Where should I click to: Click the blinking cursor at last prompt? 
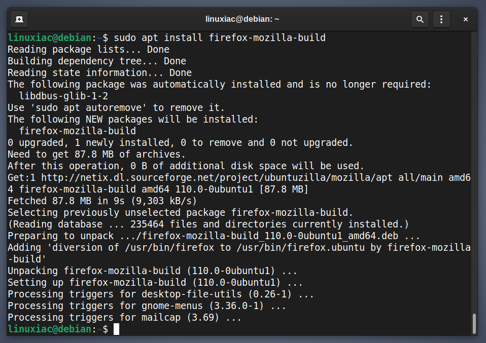[x=116, y=329]
